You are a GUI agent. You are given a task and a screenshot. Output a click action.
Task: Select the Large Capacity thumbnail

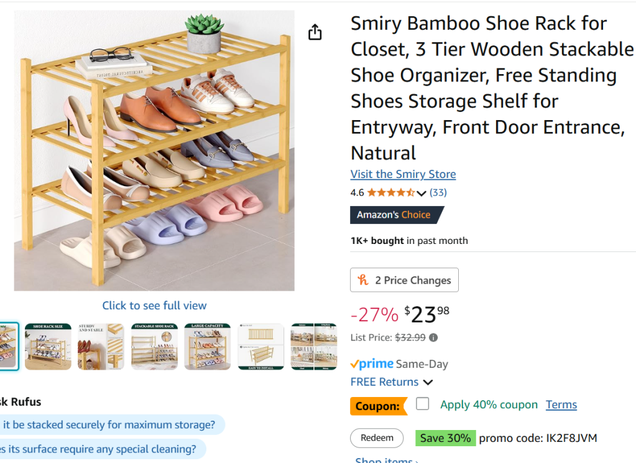coord(207,347)
